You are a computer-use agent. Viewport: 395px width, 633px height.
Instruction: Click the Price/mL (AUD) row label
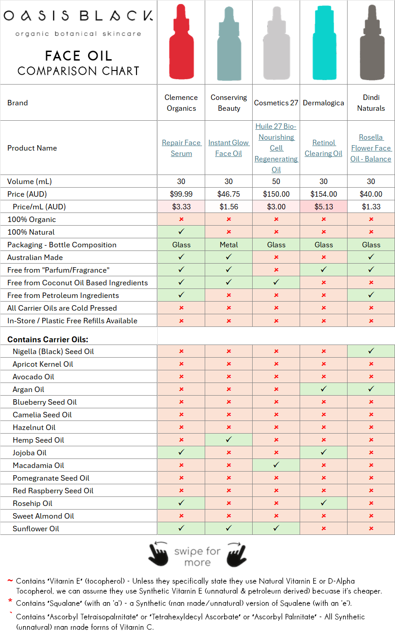tap(39, 207)
